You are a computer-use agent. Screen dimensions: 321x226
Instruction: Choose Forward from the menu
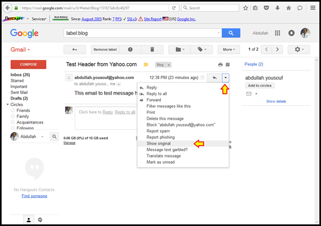pyautogui.click(x=183, y=100)
